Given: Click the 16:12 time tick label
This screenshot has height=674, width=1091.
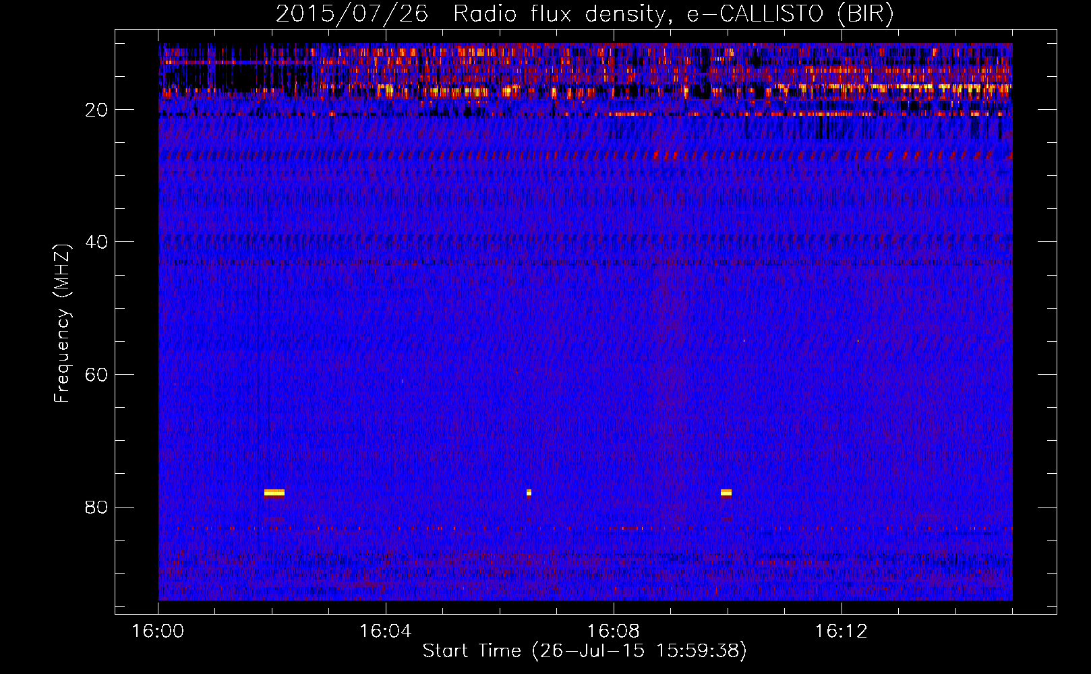Looking at the screenshot, I should point(842,632).
